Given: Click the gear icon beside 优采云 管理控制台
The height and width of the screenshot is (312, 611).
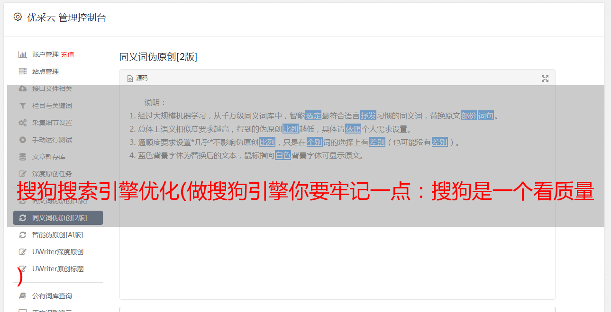Looking at the screenshot, I should [x=18, y=17].
